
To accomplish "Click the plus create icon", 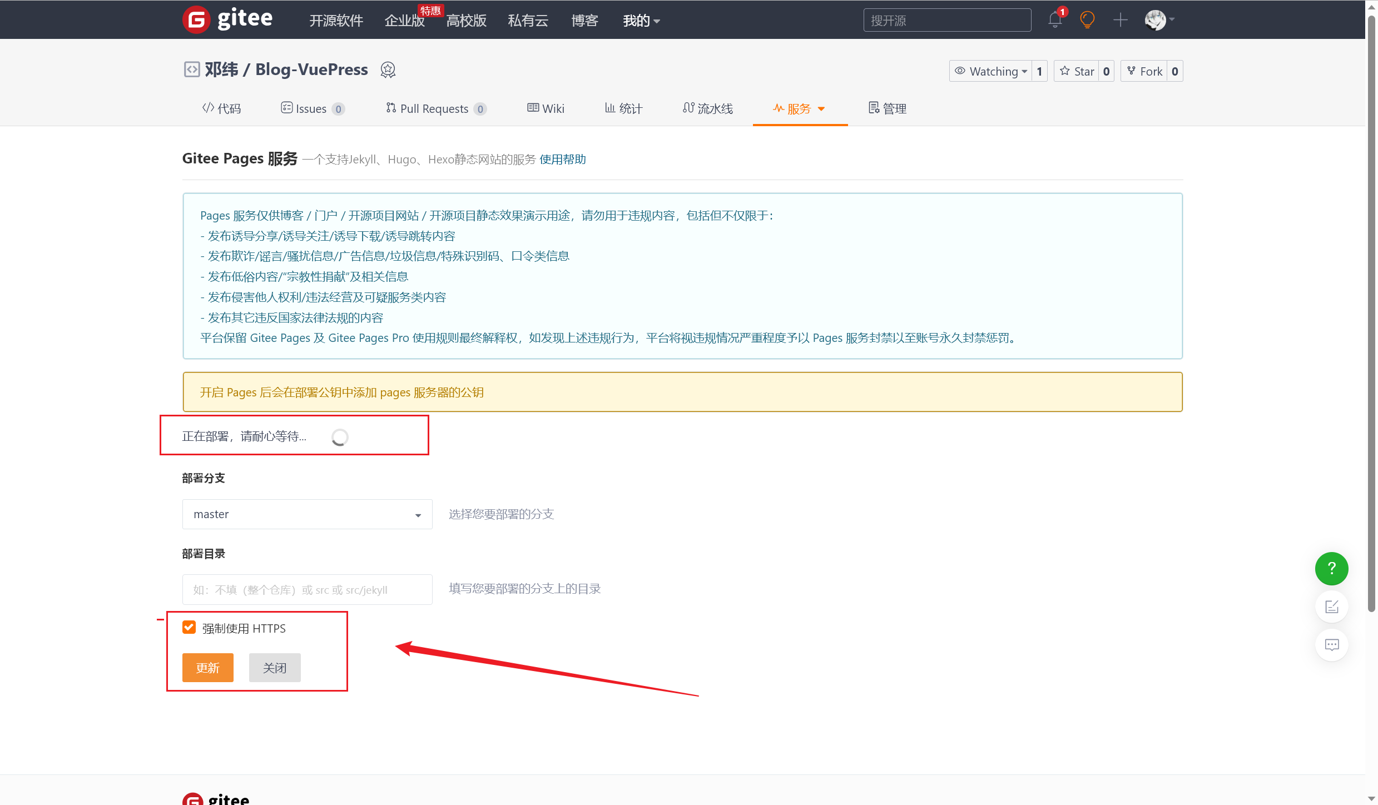I will tap(1121, 20).
